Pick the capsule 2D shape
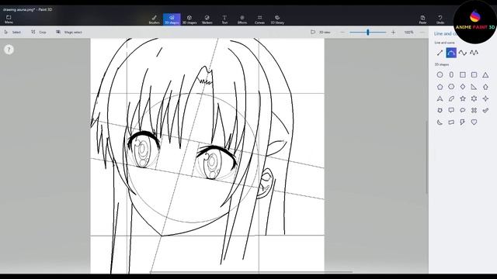 point(451,75)
